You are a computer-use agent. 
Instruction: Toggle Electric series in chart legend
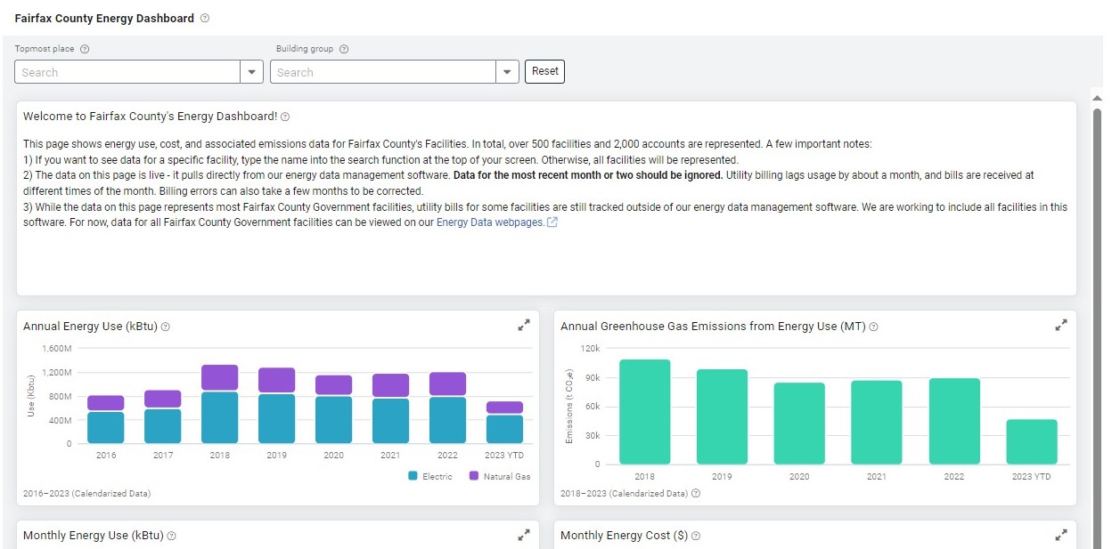coord(430,477)
